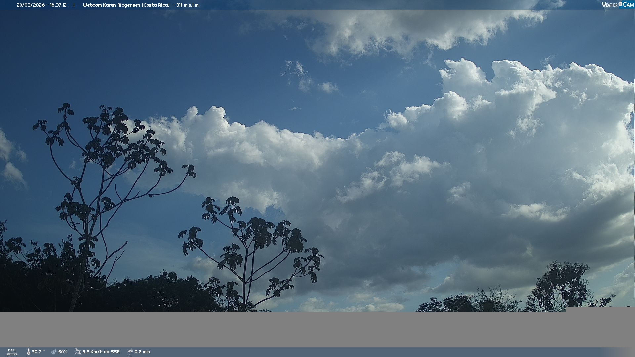Click the 30.7° temperature reading
Screen dimensions: 635x357
38,352
